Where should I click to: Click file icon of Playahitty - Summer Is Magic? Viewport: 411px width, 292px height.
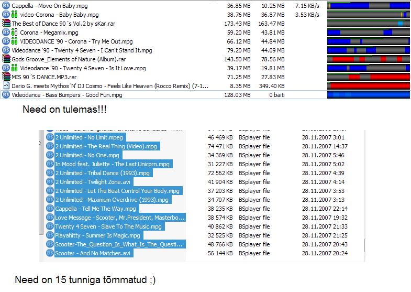(x=50, y=235)
